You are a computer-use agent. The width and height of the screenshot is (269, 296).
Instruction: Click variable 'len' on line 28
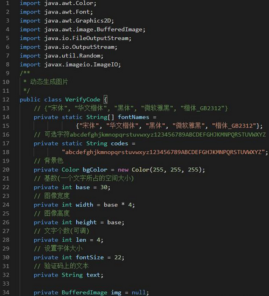pos(81,240)
